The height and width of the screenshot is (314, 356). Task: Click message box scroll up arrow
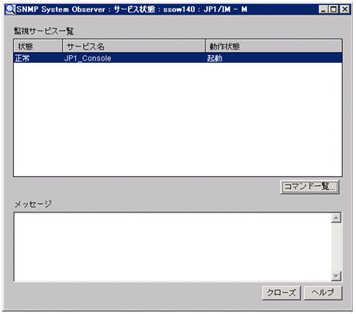(x=336, y=218)
